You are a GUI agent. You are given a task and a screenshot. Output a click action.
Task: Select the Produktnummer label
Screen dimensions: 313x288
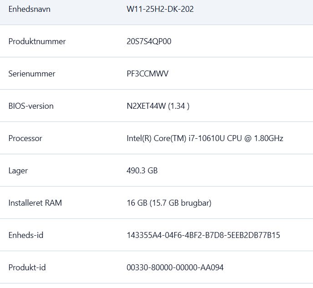tap(37, 41)
